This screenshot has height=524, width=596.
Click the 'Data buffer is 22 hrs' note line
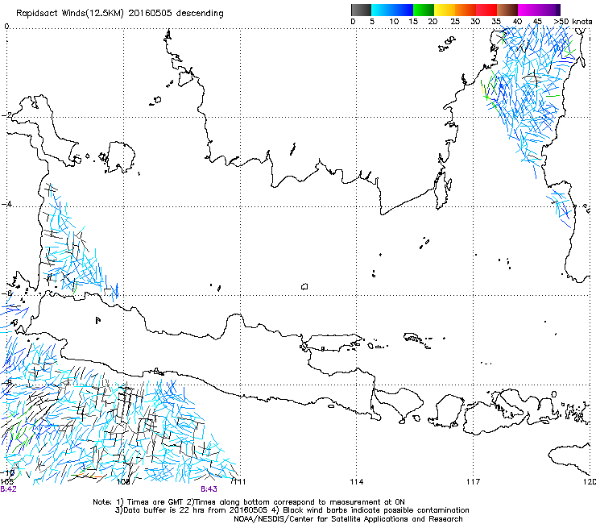point(292,510)
